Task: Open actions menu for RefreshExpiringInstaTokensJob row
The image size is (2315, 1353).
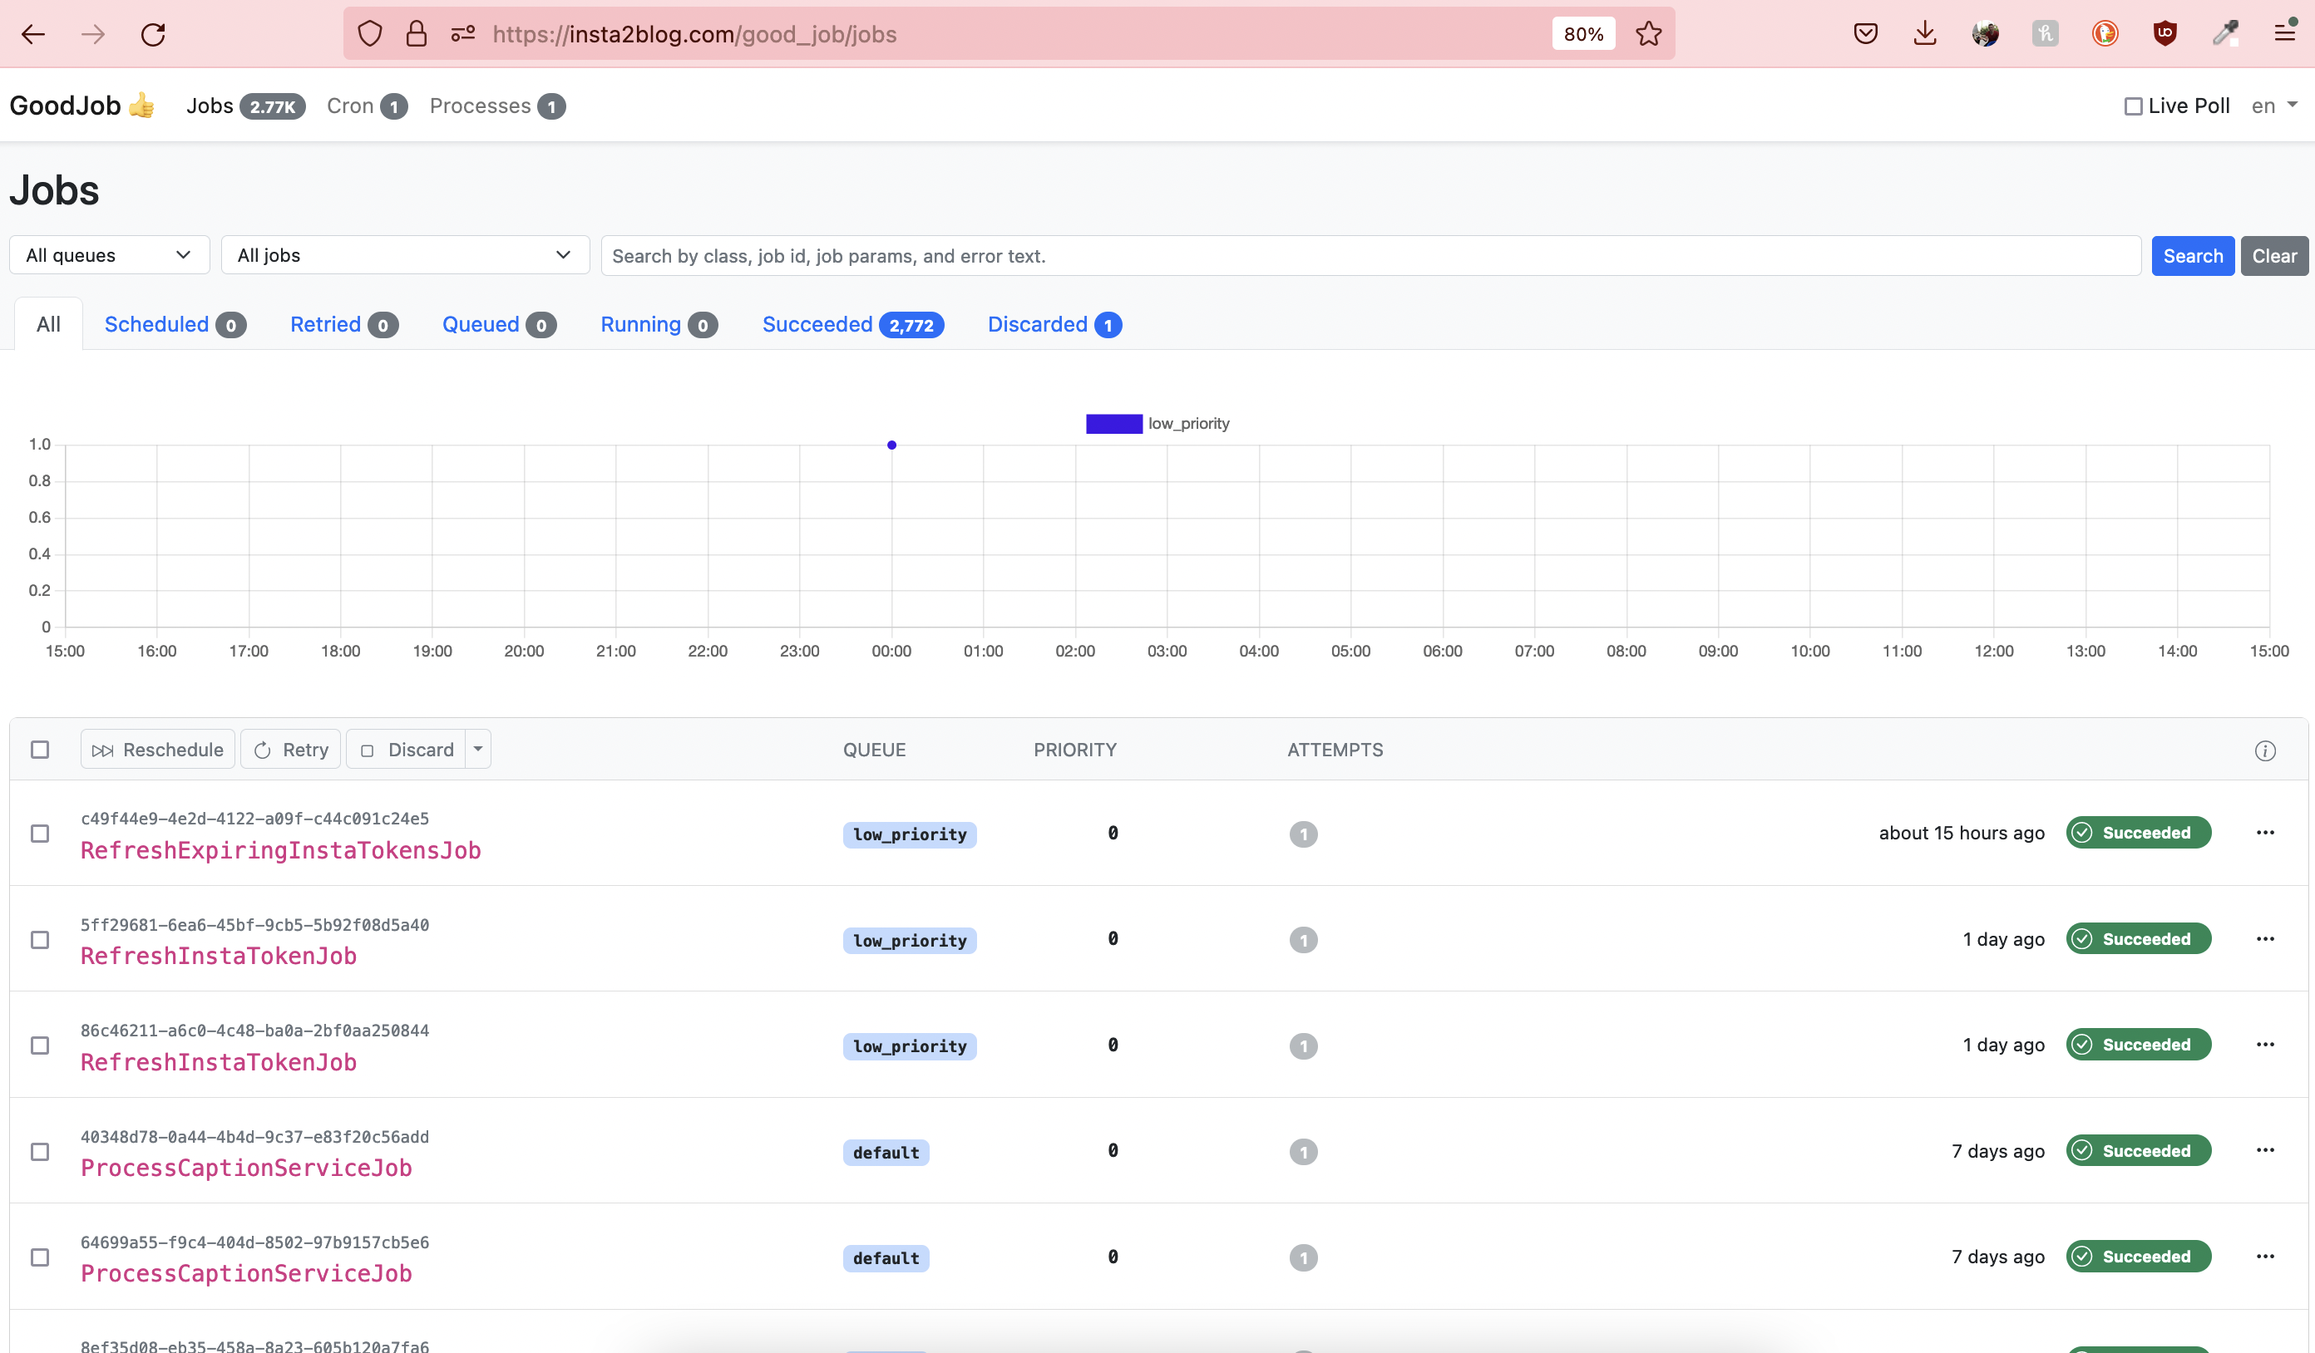Action: click(2264, 833)
